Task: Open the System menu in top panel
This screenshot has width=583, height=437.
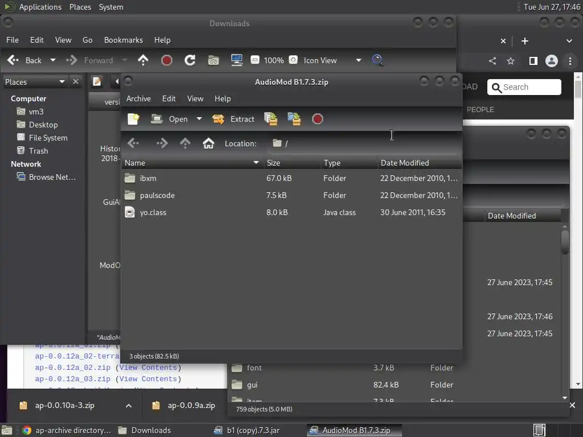Action: [x=111, y=7]
